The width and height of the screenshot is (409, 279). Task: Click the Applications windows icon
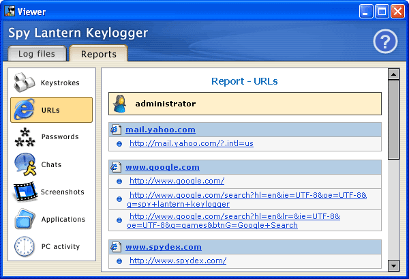click(25, 219)
